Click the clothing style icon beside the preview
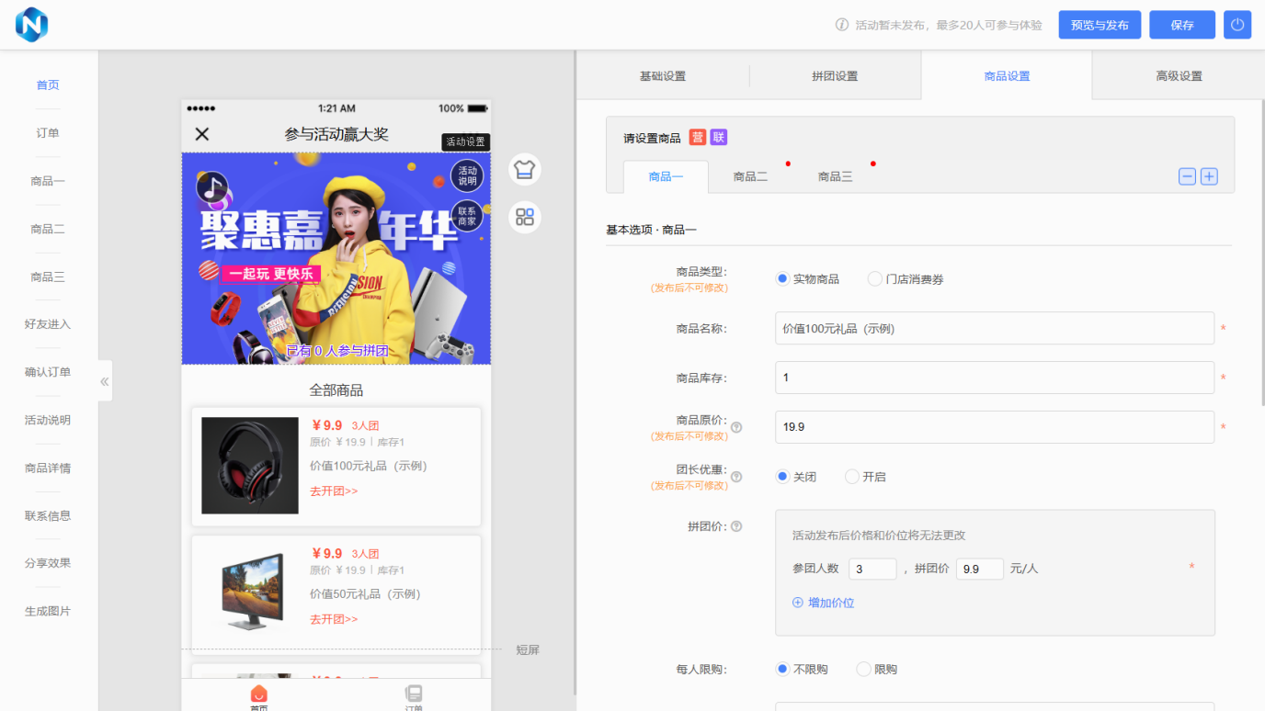This screenshot has width=1265, height=711. [x=524, y=169]
